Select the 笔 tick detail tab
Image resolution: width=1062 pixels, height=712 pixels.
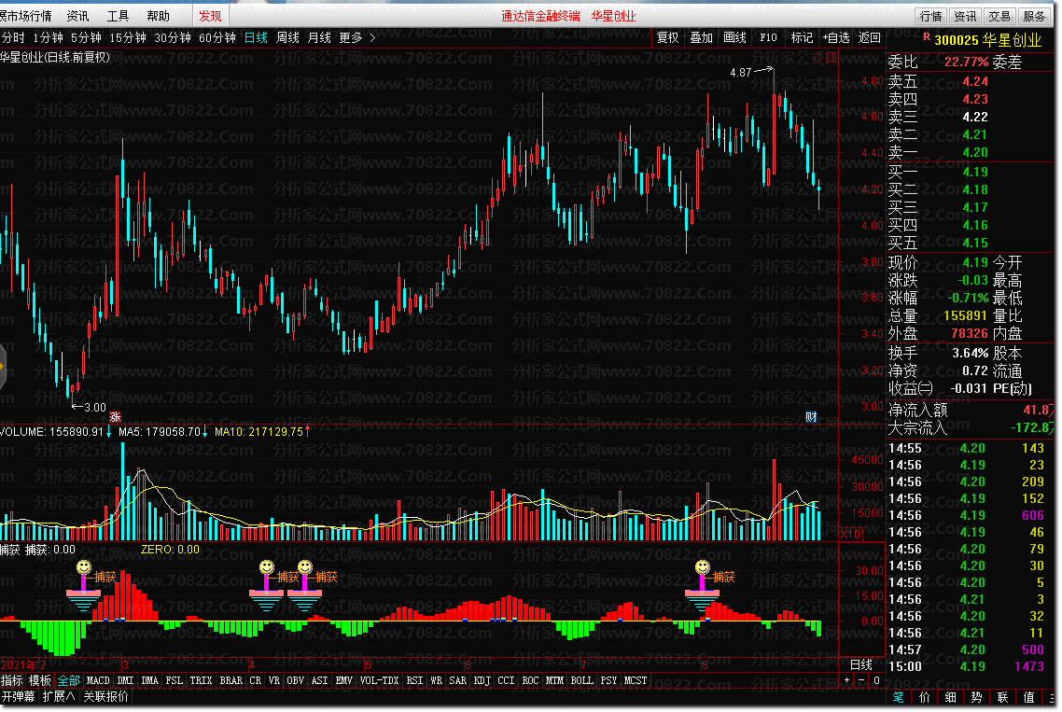(x=898, y=697)
